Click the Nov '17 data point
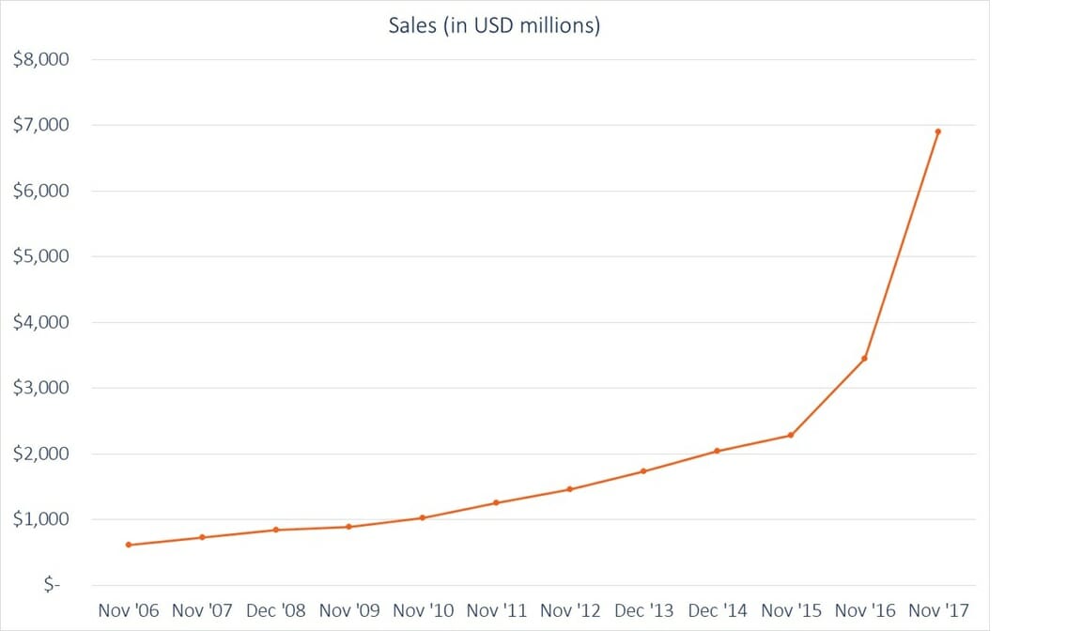Image resolution: width=1082 pixels, height=631 pixels. pyautogui.click(x=937, y=131)
